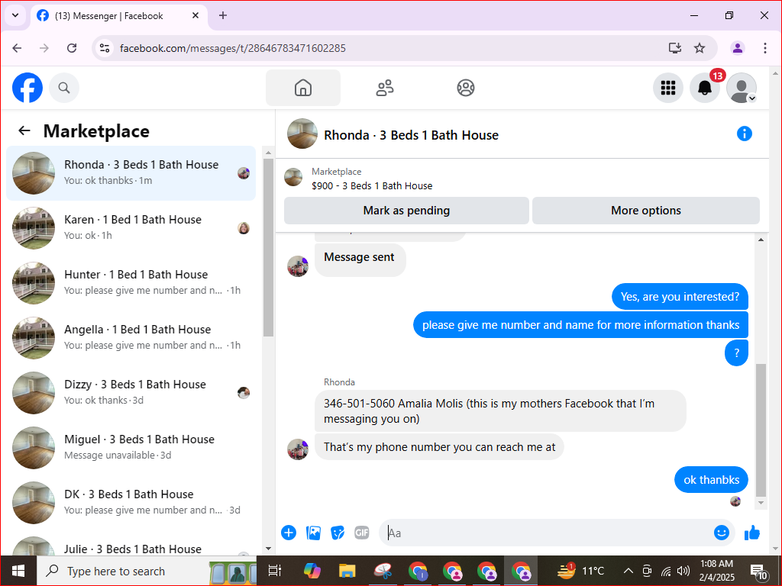Click the back arrow beside Marketplace

[x=24, y=130]
